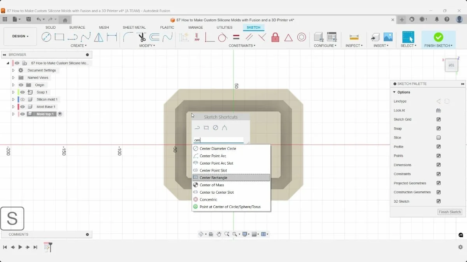
Task: Apply the Tangent constraint
Action: (x=223, y=37)
